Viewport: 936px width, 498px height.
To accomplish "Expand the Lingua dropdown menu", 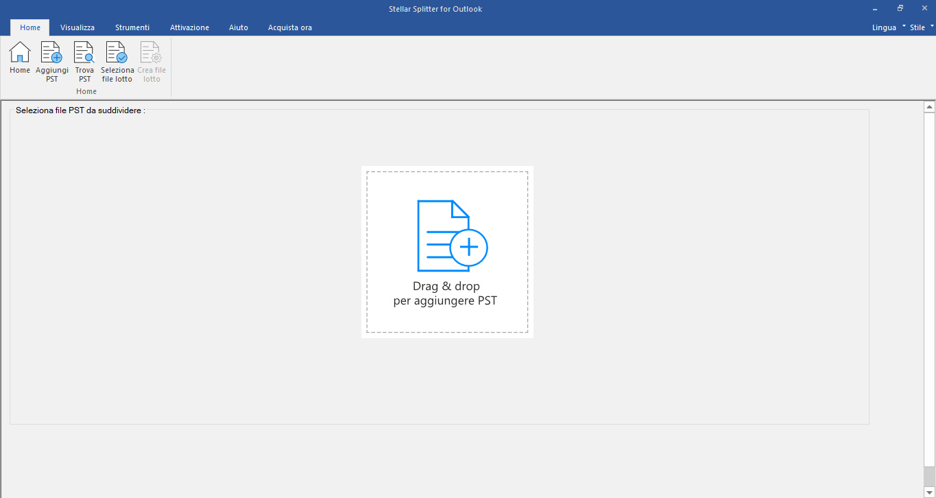I will tap(889, 27).
